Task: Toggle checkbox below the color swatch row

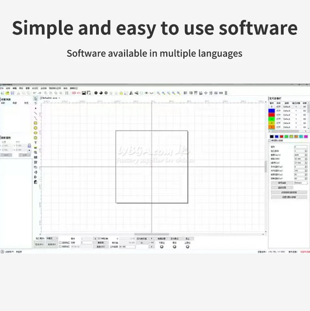Action: (270, 140)
